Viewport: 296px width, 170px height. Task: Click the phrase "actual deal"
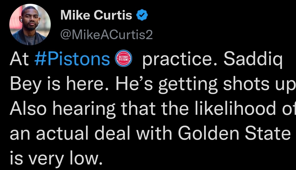(83, 133)
